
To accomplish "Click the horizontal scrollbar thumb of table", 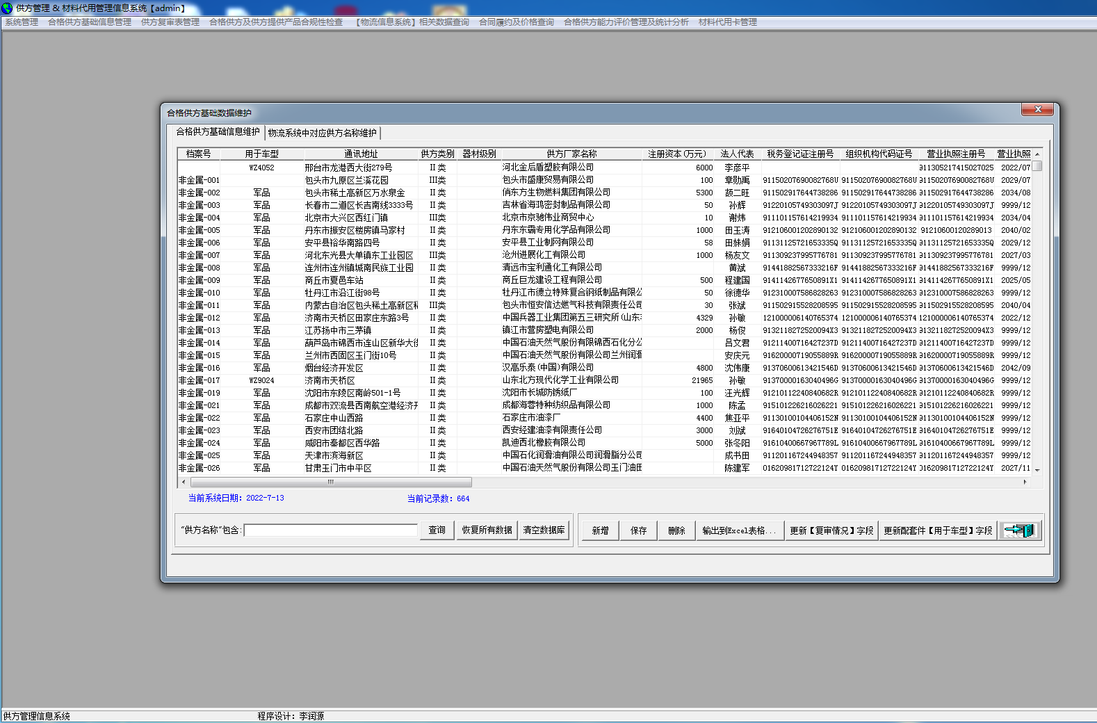I will tap(331, 482).
